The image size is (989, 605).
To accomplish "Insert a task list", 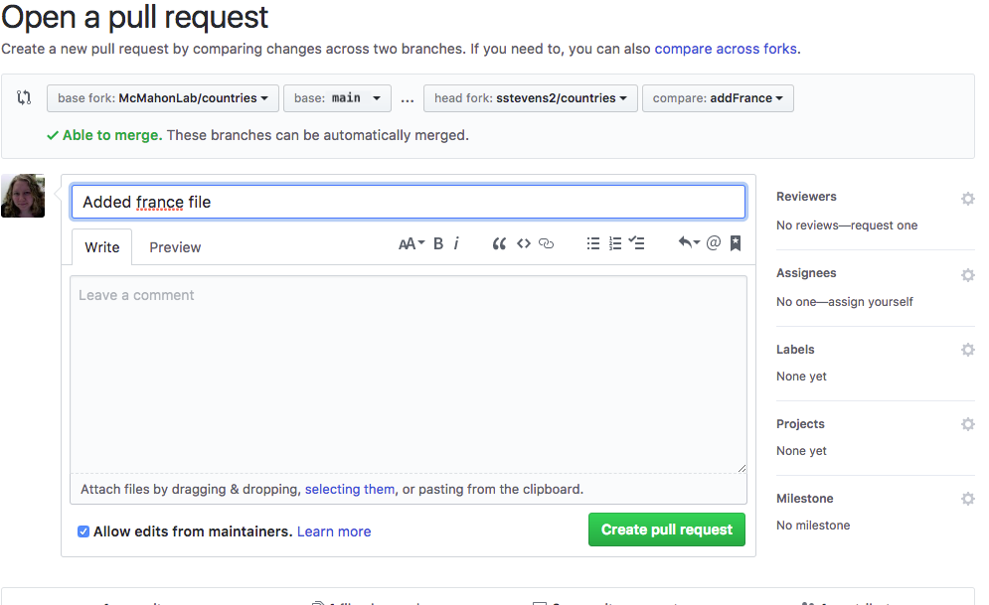I will [x=636, y=243].
